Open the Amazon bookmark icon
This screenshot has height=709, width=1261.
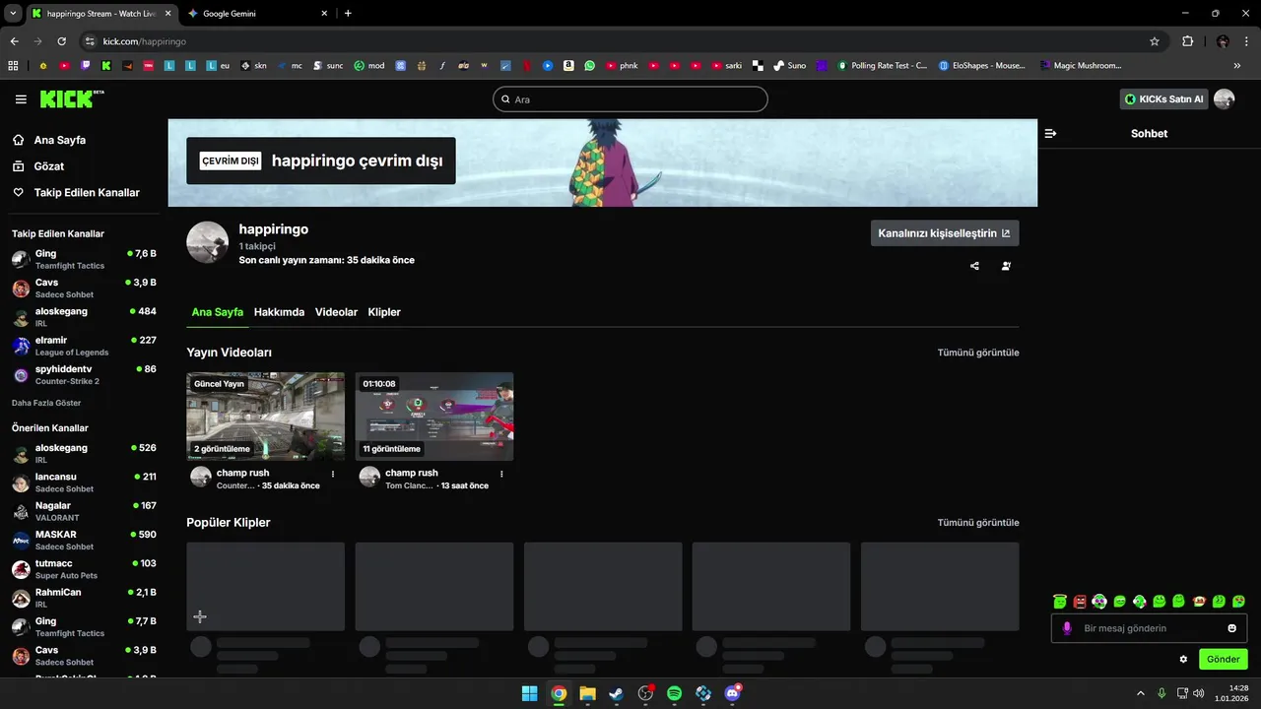coord(568,66)
